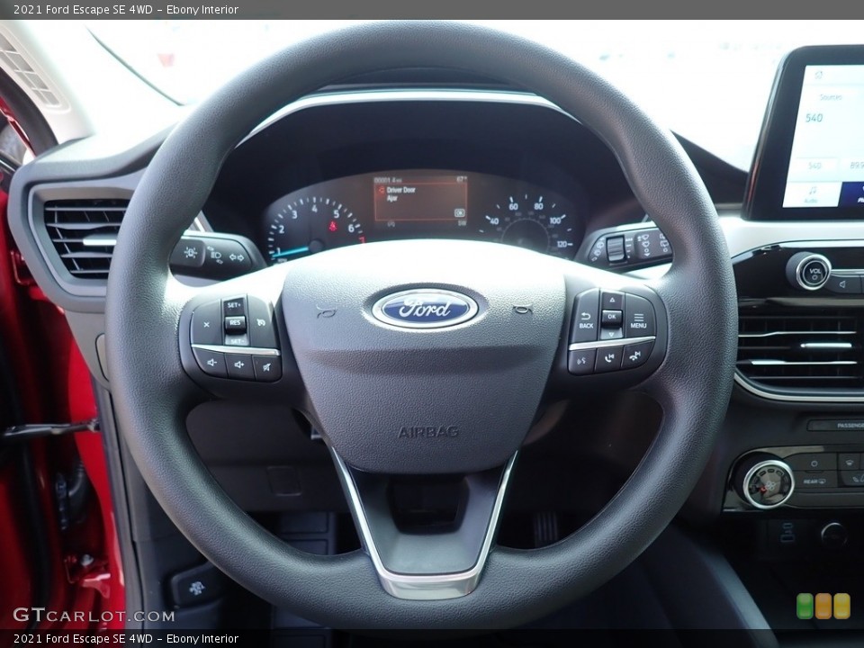Tap the home icon atop the touchscreen
Viewport: 864px width, 648px height.
pyautogui.click(x=819, y=75)
